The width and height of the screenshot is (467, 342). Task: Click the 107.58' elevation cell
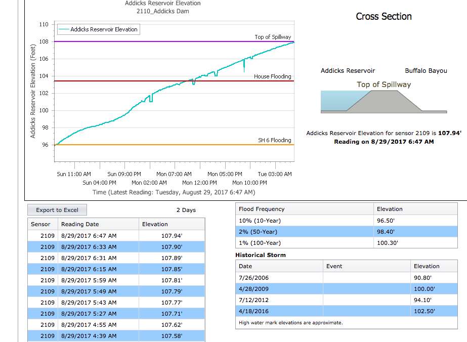[x=172, y=336]
